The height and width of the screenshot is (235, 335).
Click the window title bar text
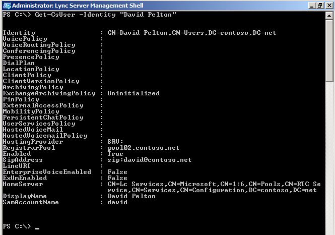tap(78, 6)
